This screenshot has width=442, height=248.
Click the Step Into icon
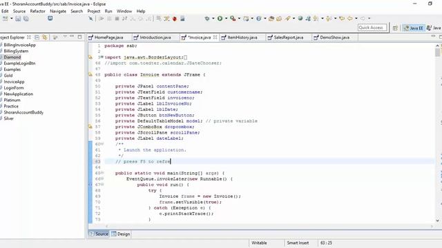click(133, 19)
